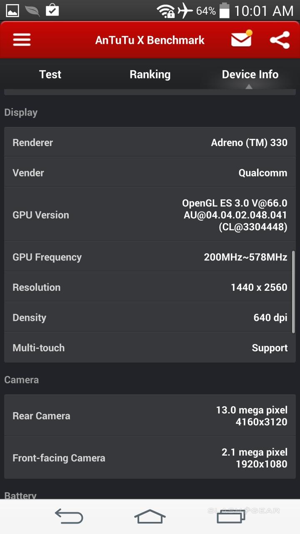Open the recent apps button

click(x=232, y=516)
